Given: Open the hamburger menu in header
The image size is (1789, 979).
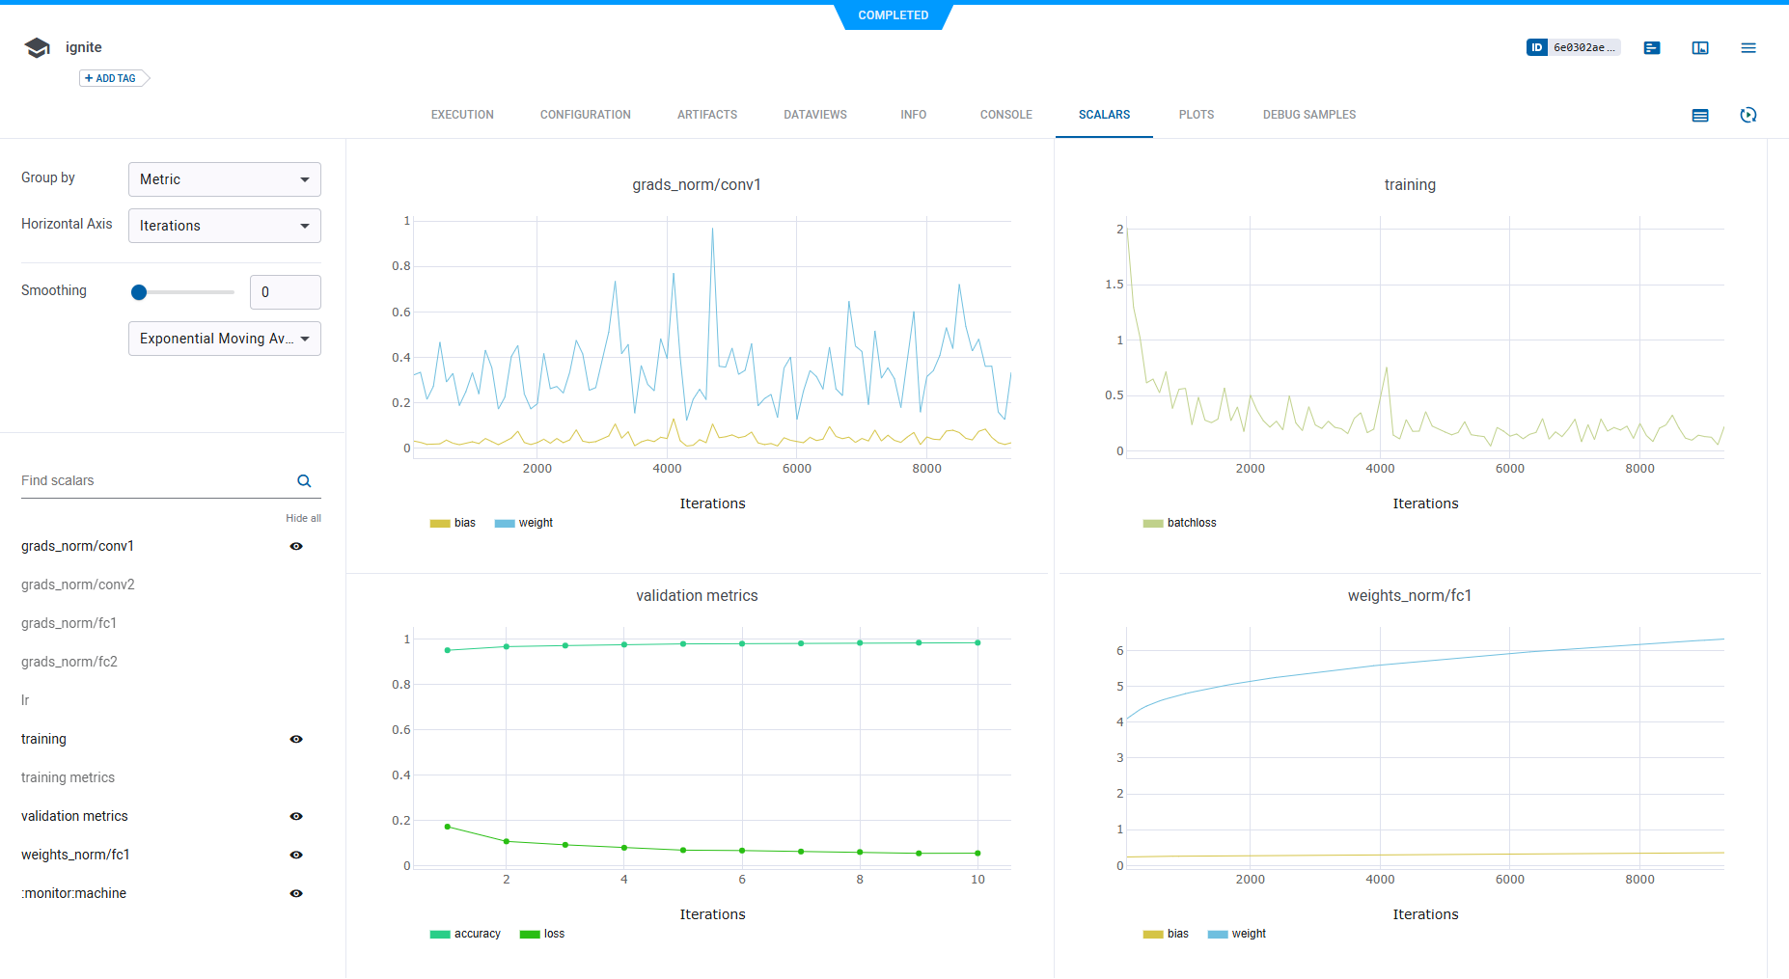Looking at the screenshot, I should (x=1748, y=48).
